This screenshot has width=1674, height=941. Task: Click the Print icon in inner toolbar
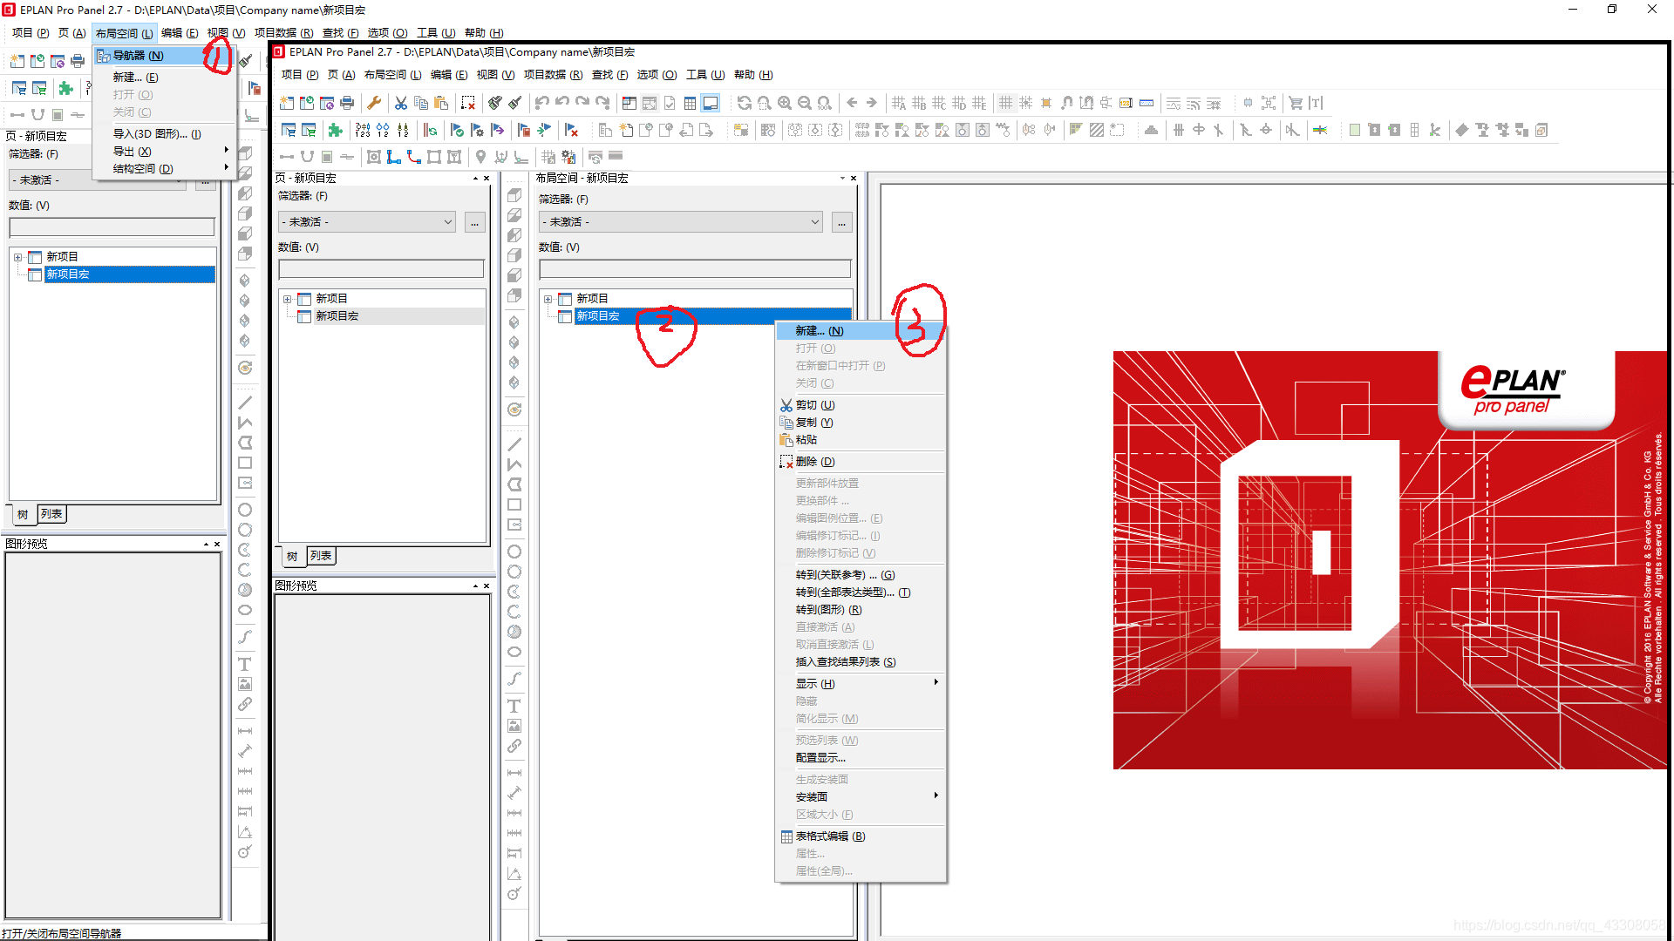coord(347,103)
